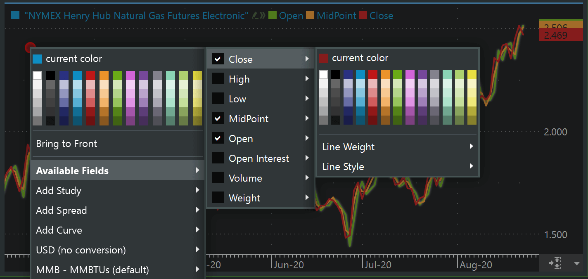Viewport: 588px width, 279px height.
Task: Open the Add Study submenu
Action: 118,190
